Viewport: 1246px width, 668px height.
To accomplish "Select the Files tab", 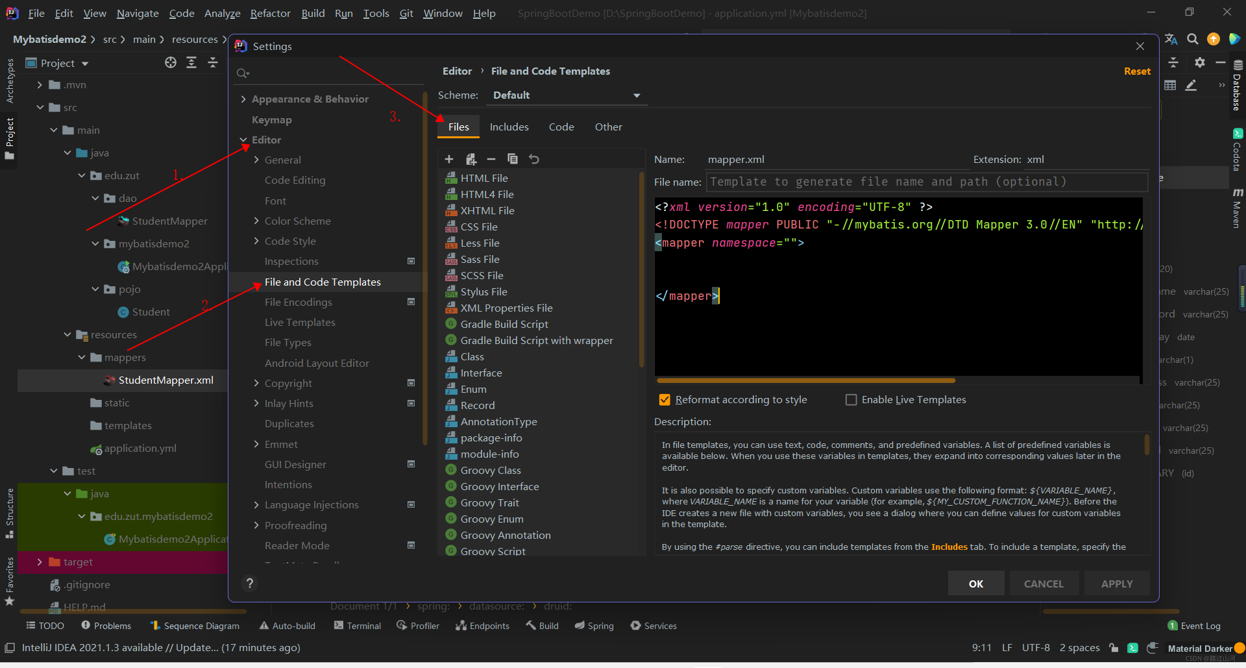I will click(x=458, y=127).
